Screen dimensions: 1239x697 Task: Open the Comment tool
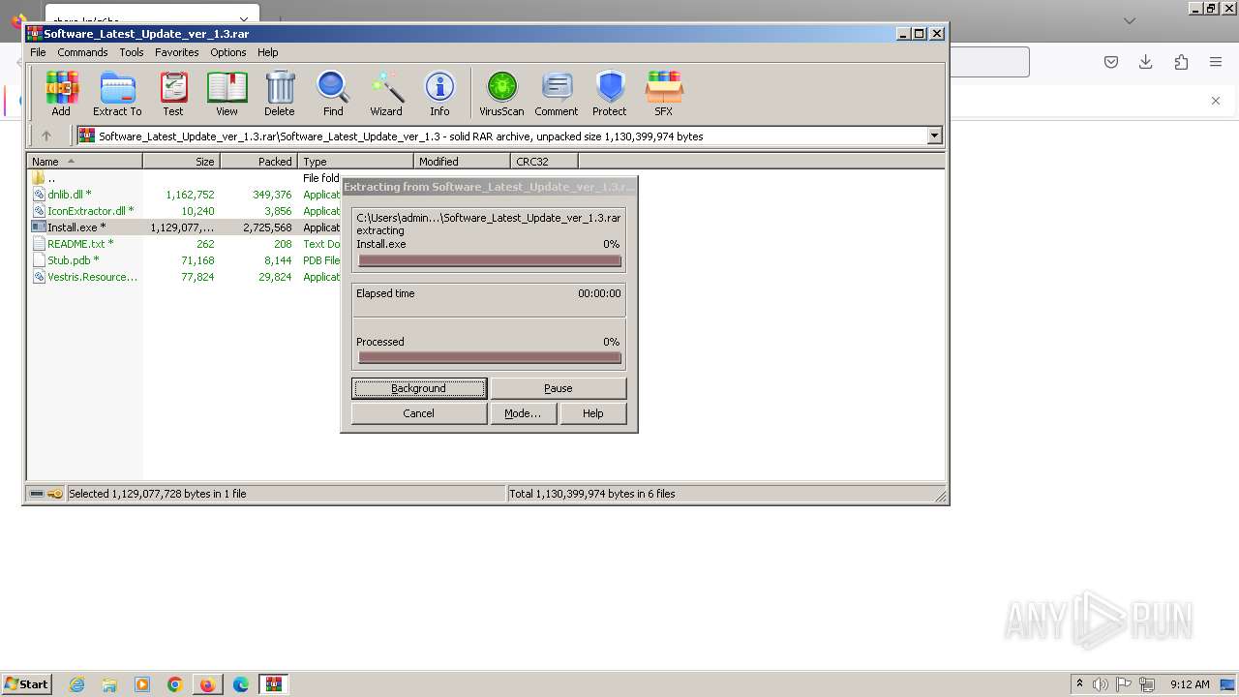[x=557, y=94]
